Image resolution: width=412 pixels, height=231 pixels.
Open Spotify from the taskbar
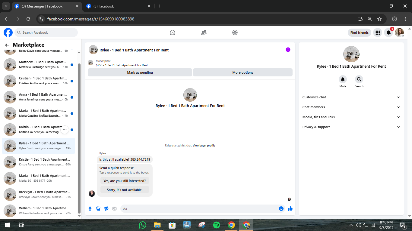coord(217,225)
